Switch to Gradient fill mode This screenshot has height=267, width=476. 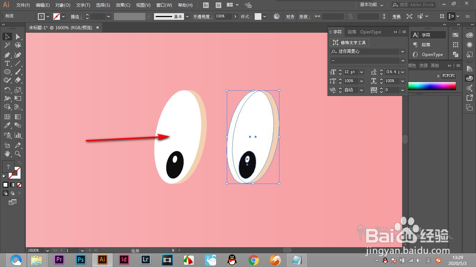click(x=12, y=185)
